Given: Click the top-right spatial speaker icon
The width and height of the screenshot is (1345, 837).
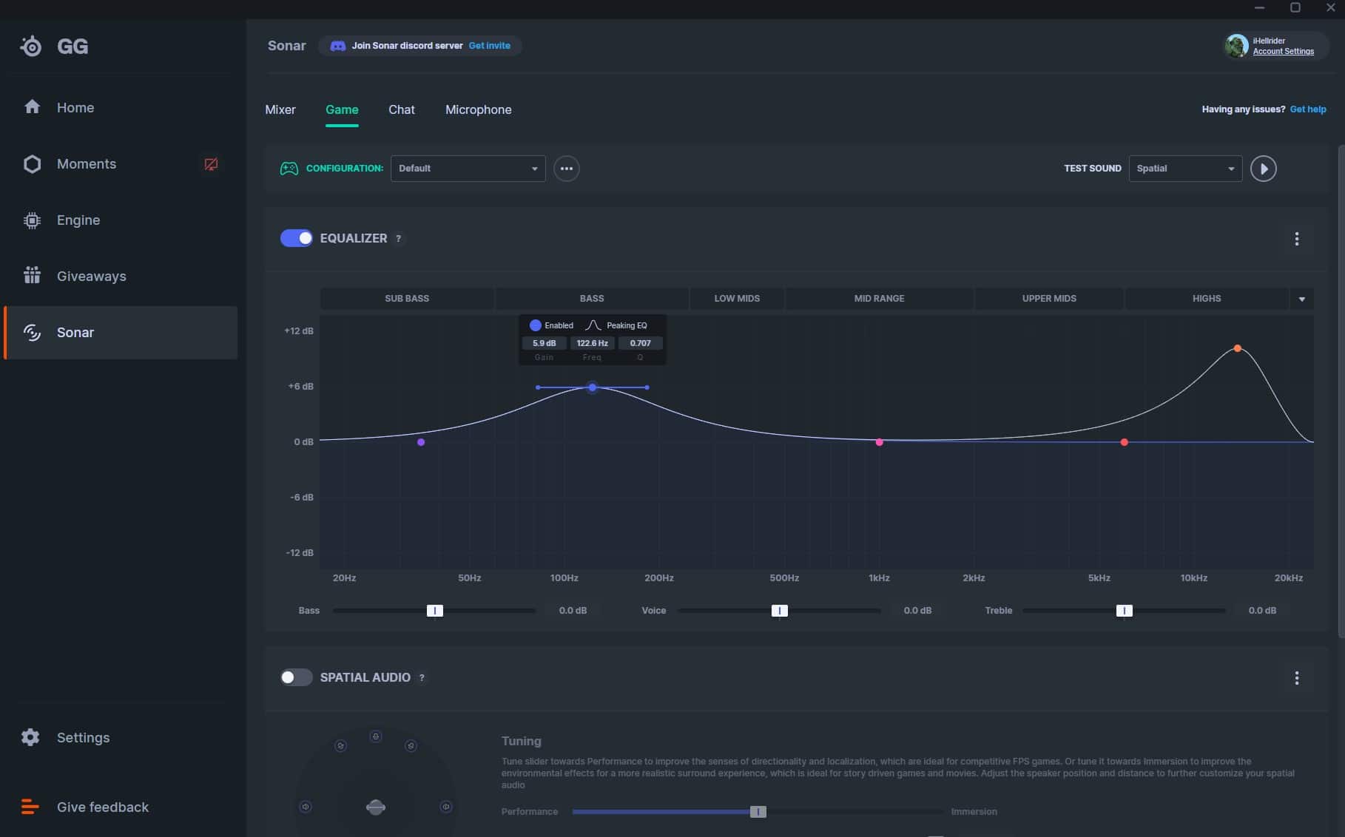Looking at the screenshot, I should pyautogui.click(x=411, y=746).
